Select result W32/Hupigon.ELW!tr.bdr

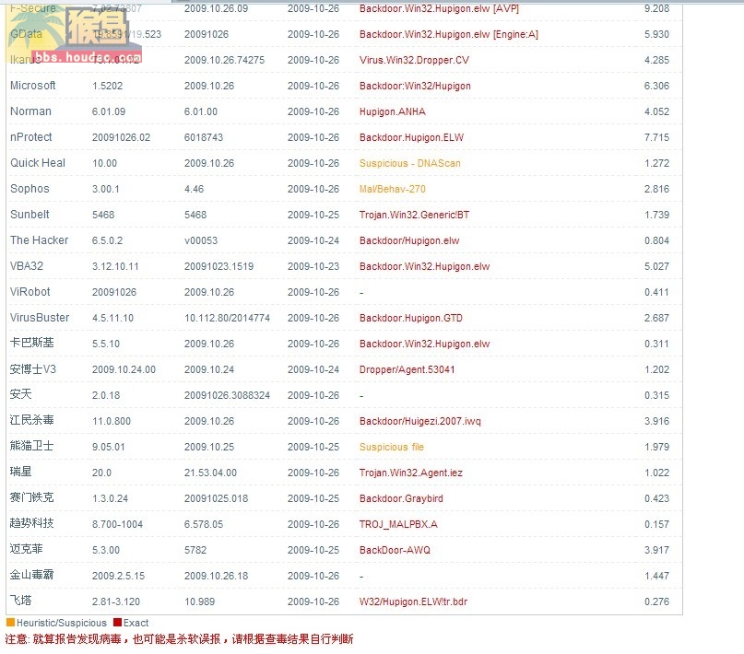tap(413, 601)
